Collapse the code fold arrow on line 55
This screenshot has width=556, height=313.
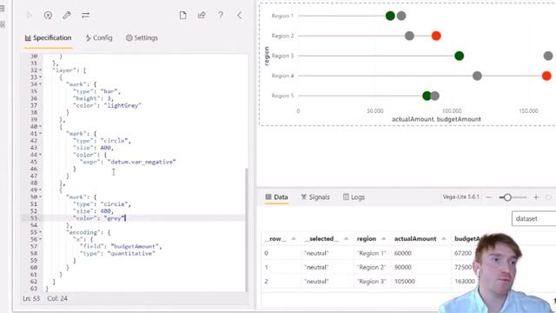[x=40, y=232]
